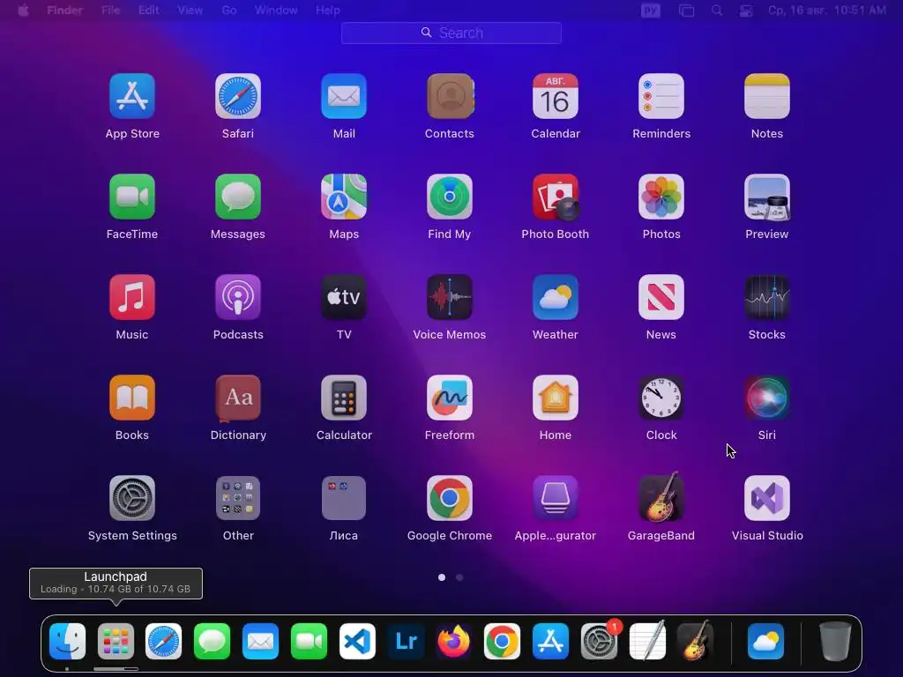This screenshot has width=903, height=677.
Task: Open the Maps app
Action: click(x=344, y=197)
